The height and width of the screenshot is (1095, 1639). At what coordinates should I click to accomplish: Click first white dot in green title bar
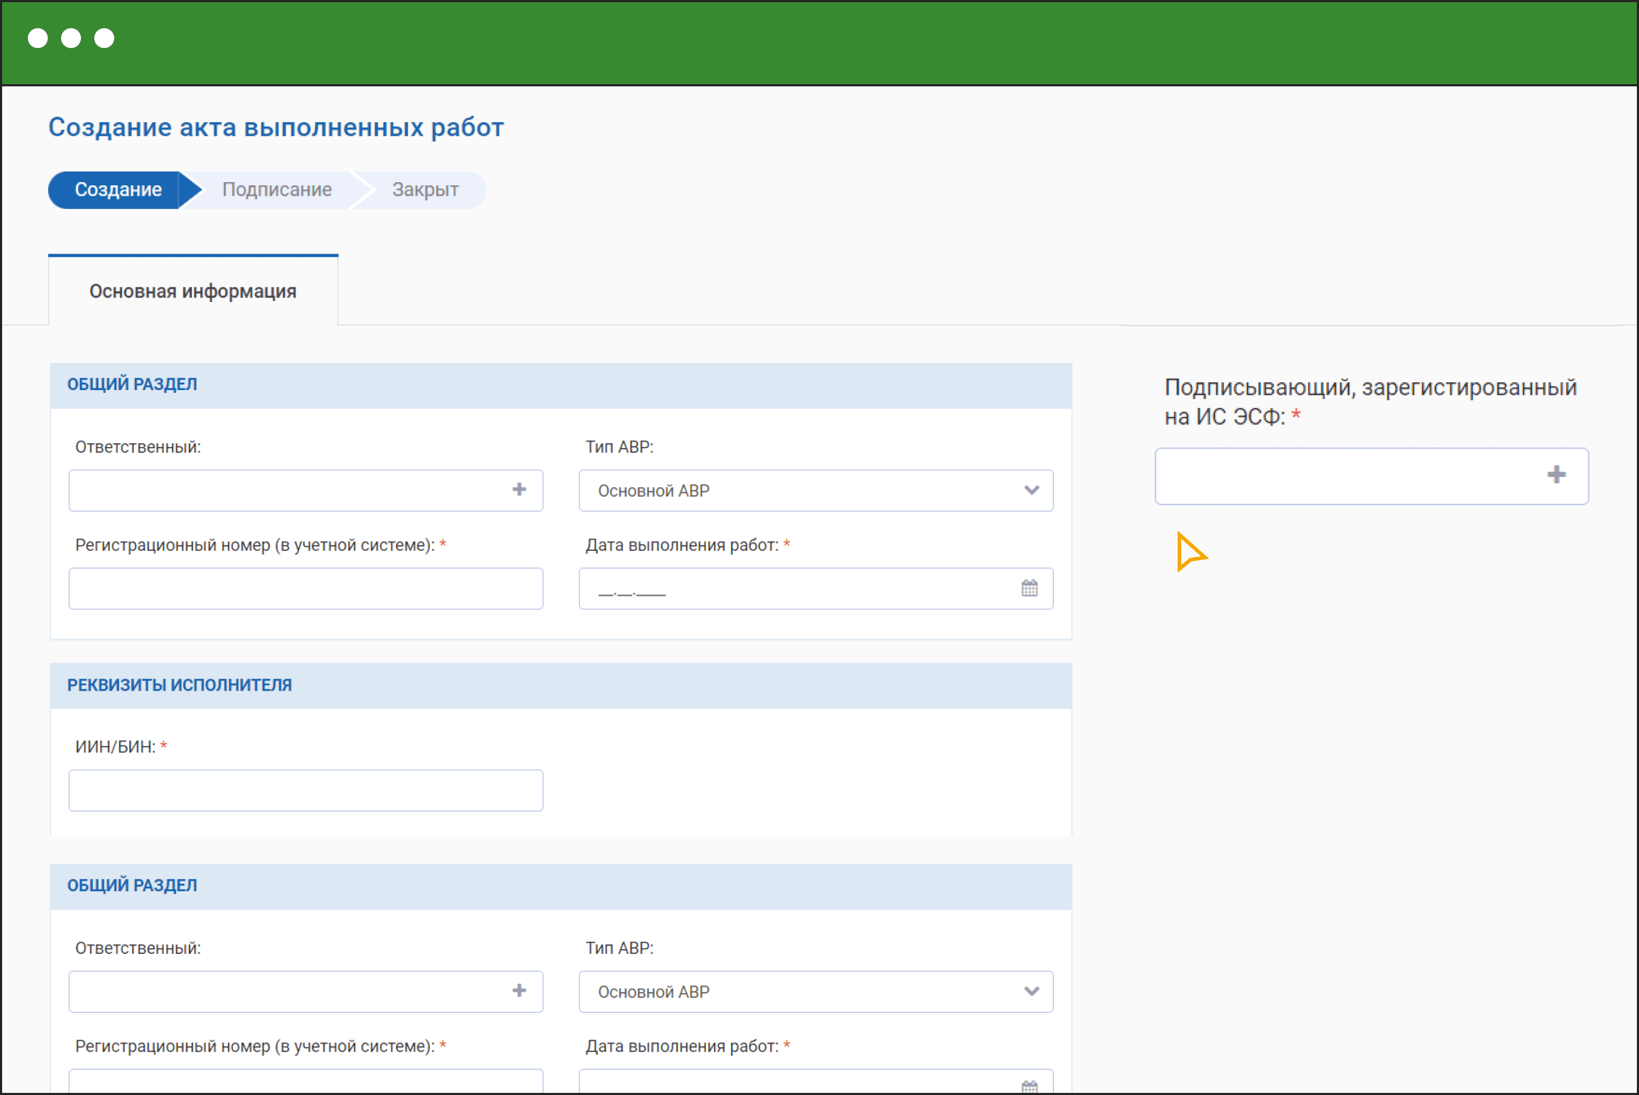[x=38, y=38]
